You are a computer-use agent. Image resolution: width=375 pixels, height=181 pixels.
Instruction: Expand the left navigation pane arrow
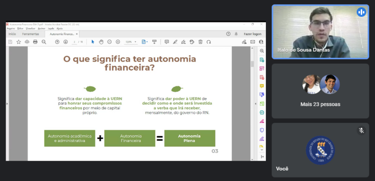[7, 103]
